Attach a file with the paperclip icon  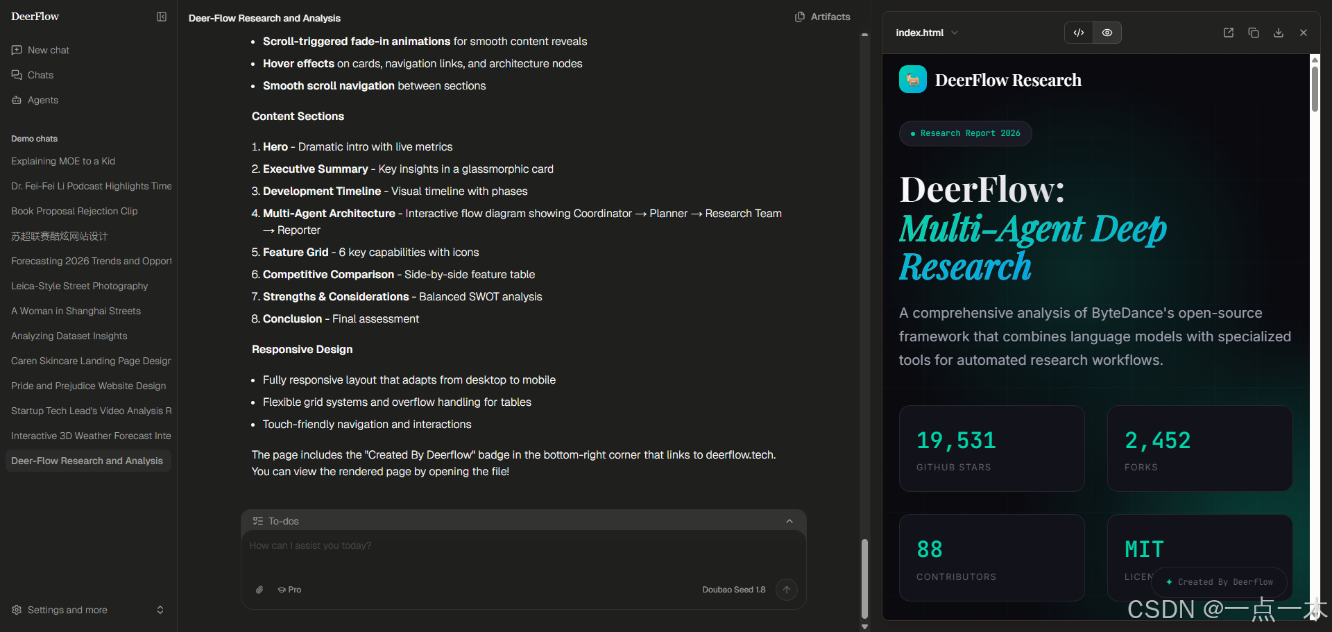click(x=259, y=590)
